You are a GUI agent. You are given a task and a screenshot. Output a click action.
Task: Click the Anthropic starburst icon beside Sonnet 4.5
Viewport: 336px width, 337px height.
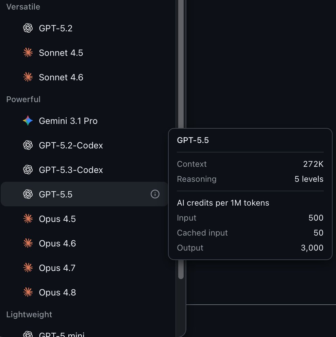(x=28, y=53)
